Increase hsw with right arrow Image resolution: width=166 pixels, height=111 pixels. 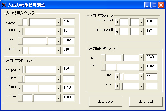[x=141, y=77]
